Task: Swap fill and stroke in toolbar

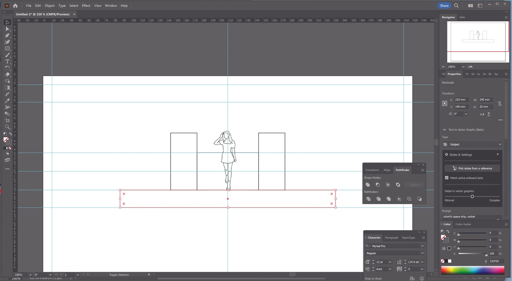Action: (10, 134)
